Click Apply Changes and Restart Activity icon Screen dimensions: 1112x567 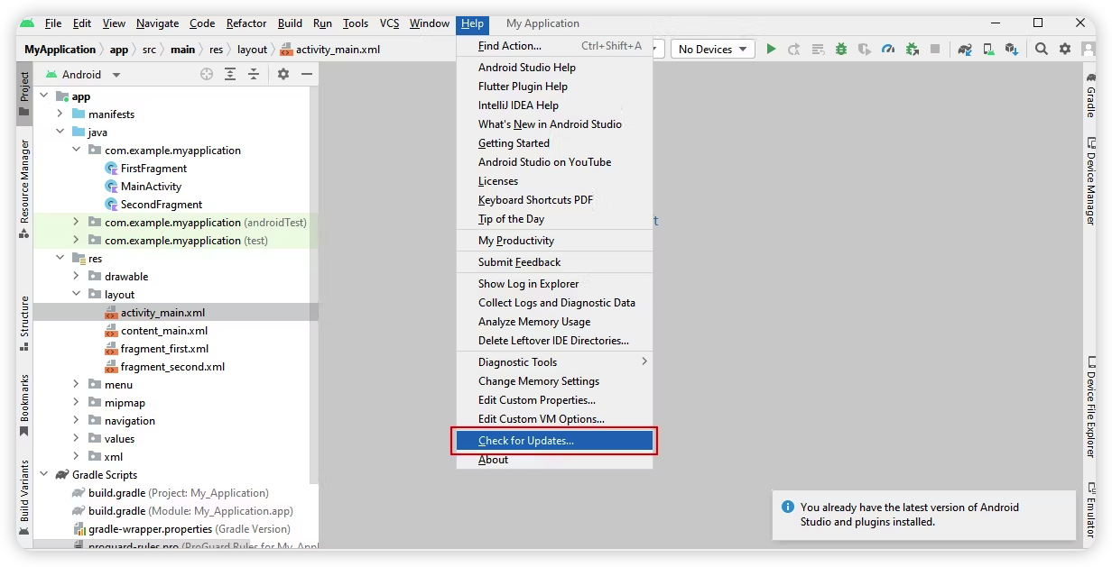click(x=794, y=50)
